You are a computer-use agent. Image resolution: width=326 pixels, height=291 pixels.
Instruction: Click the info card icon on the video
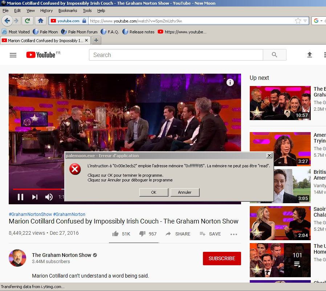230,82
